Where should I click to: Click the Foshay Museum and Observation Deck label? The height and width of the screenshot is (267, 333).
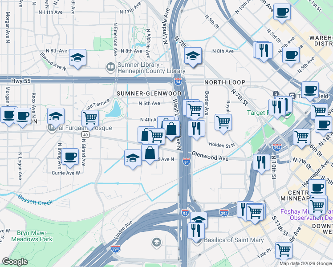(307, 214)
